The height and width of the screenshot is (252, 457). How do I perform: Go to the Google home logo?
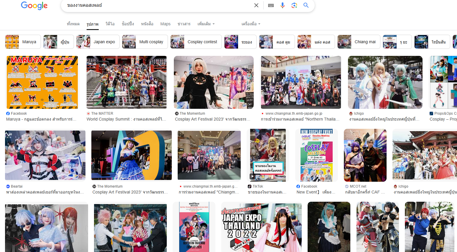[34, 6]
